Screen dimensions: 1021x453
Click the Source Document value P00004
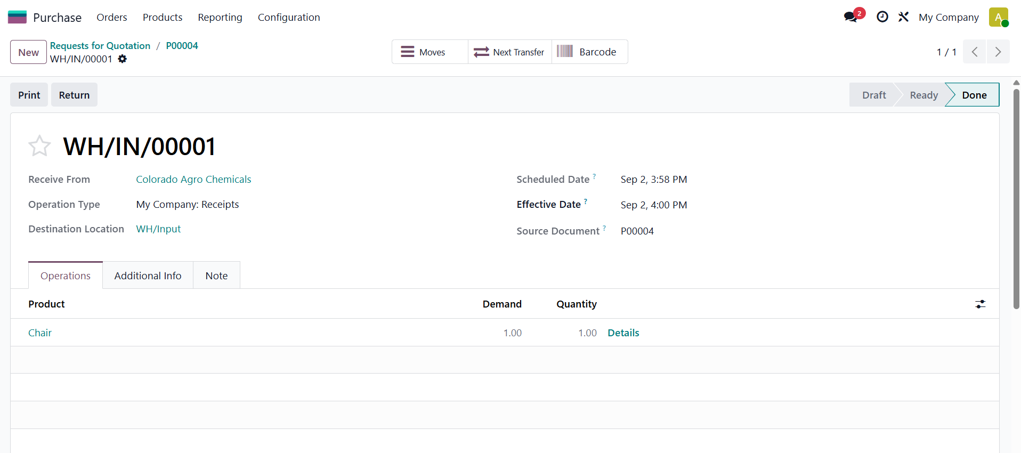(x=637, y=231)
